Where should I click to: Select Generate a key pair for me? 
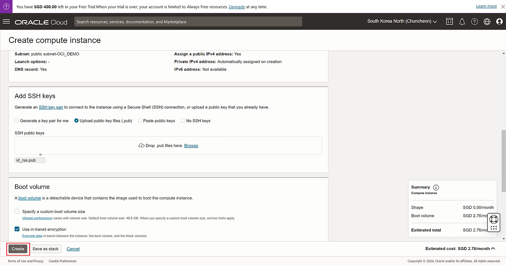point(17,121)
